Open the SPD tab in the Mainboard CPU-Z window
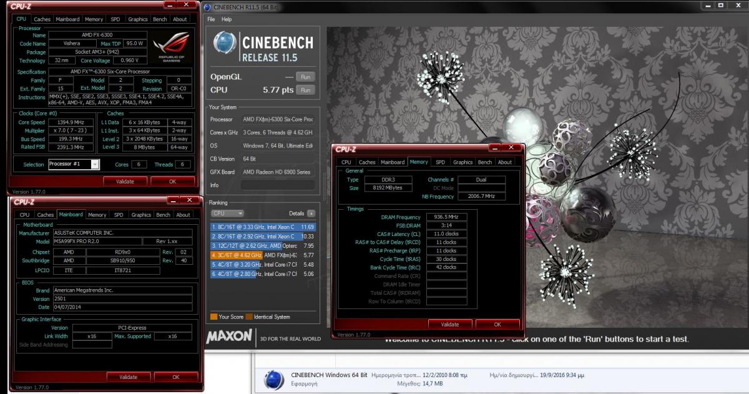The image size is (749, 394). 119,215
